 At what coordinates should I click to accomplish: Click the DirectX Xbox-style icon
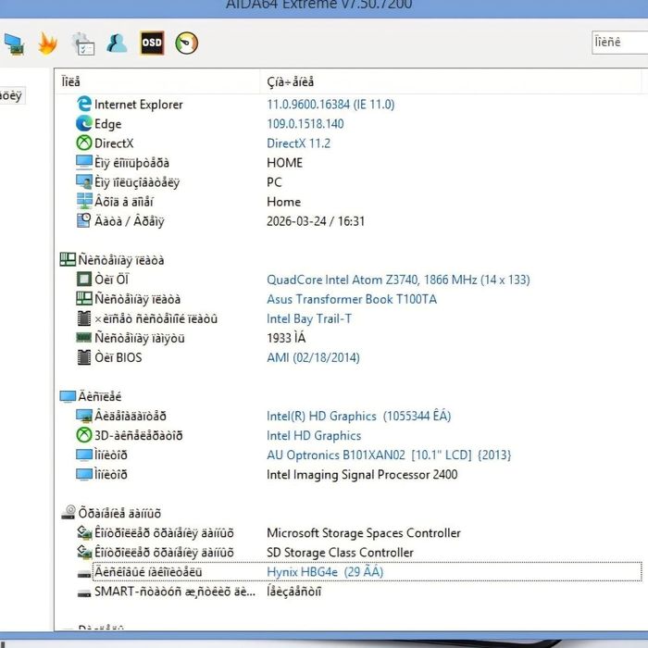click(x=84, y=143)
